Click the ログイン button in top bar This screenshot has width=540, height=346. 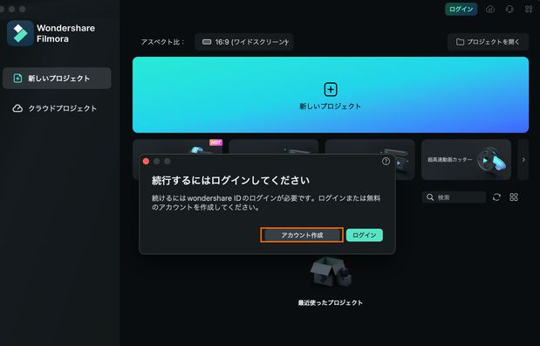(x=461, y=10)
